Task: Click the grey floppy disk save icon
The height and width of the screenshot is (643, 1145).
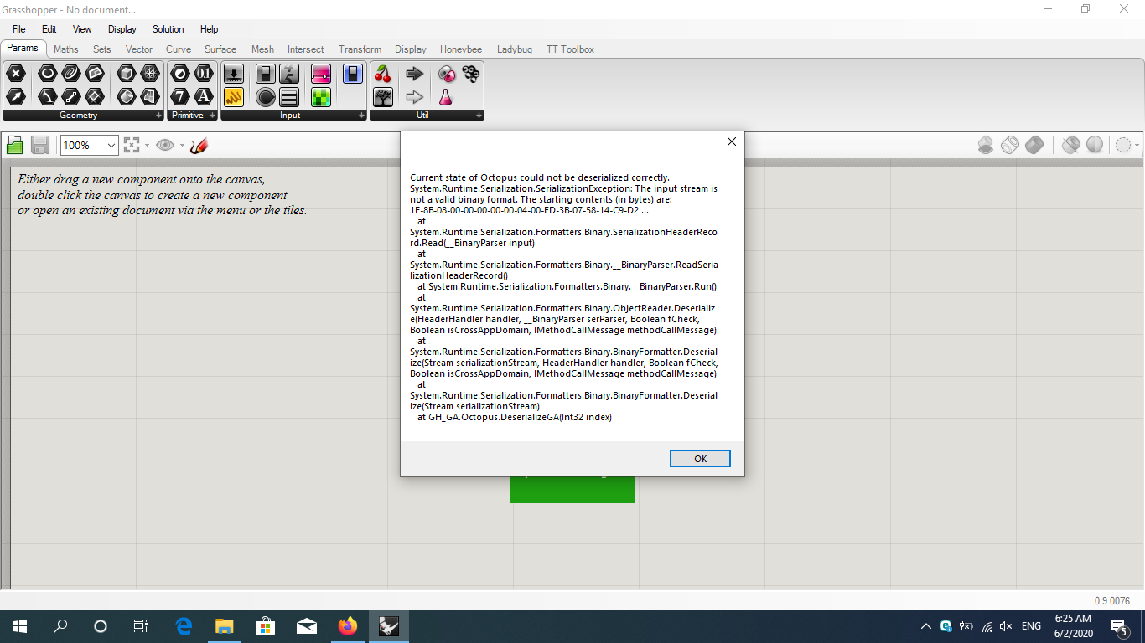Action: 40,146
